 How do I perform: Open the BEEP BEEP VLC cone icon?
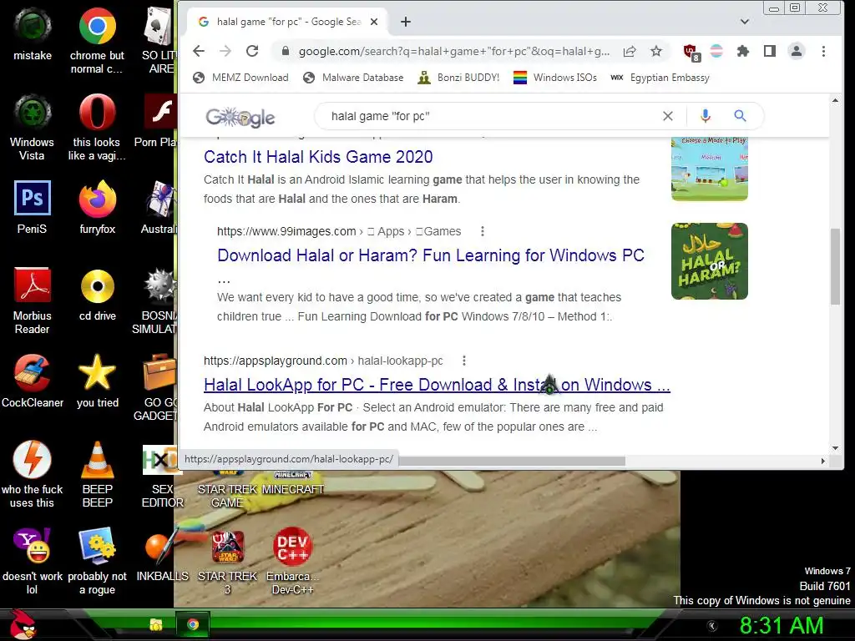pos(97,473)
